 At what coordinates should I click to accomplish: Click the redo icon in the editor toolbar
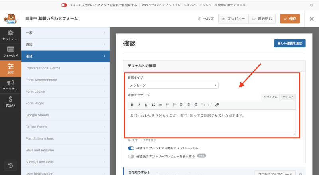point(210,105)
